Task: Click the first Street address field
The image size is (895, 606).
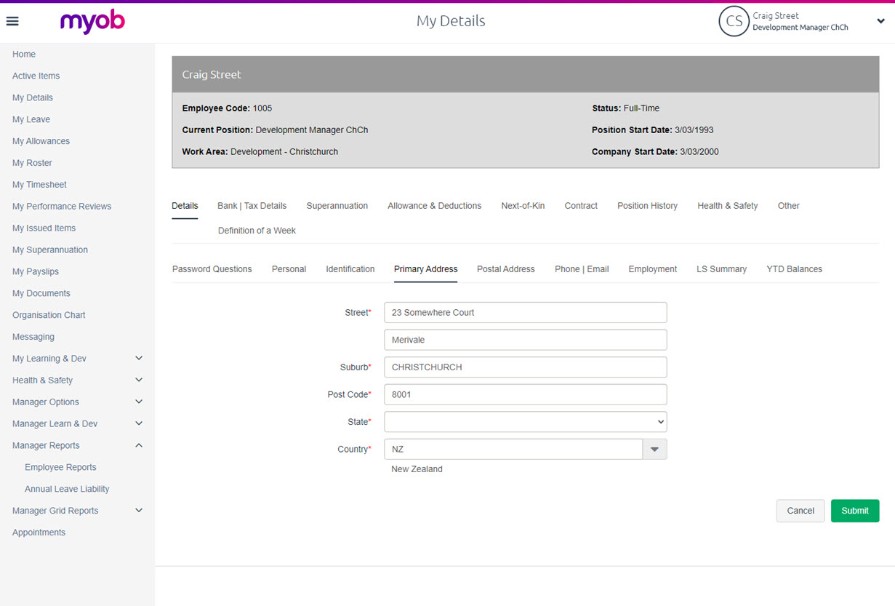Action: [x=525, y=313]
